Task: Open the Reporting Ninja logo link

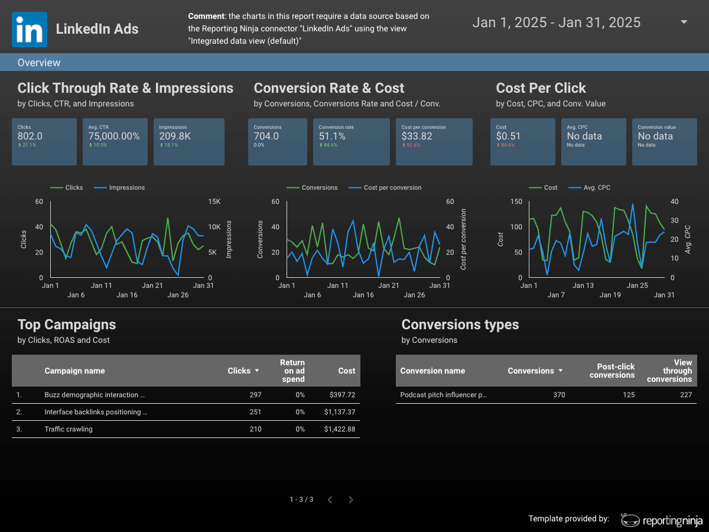Action: click(662, 520)
